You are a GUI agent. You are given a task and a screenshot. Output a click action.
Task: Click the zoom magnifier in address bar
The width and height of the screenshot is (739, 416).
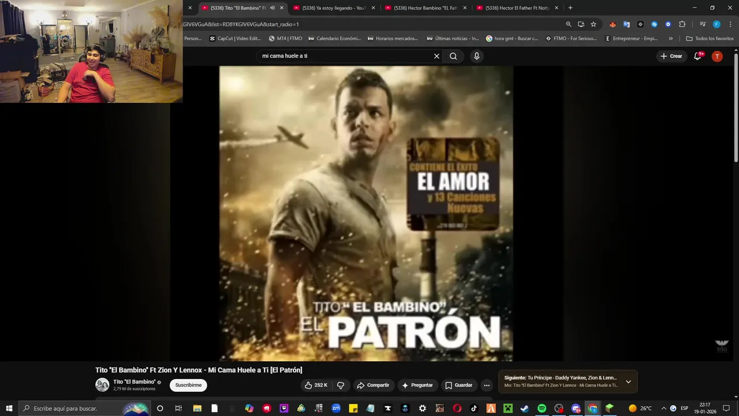click(569, 24)
